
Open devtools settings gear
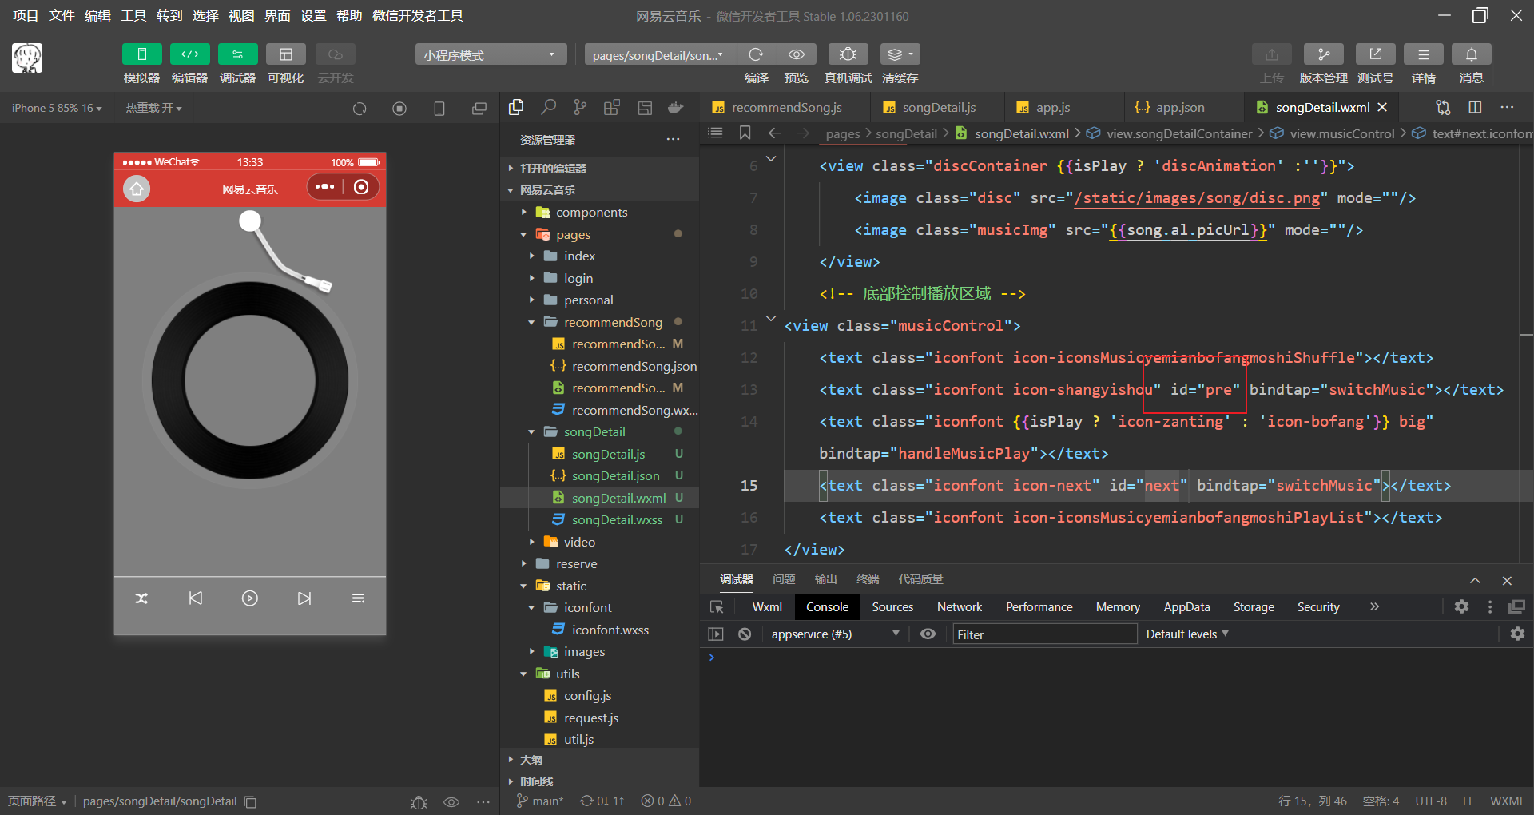[x=1461, y=607]
